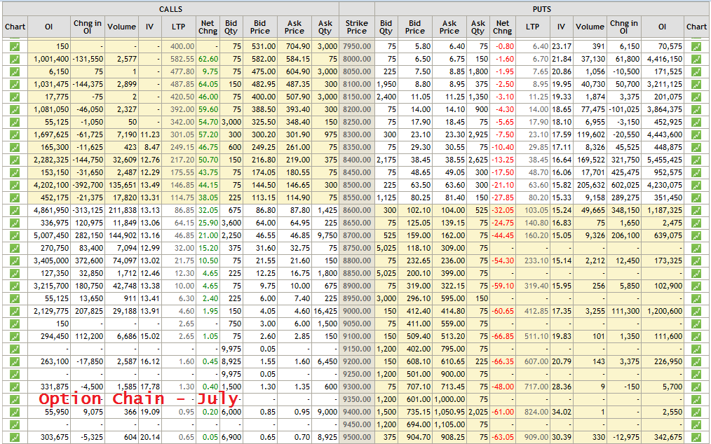Screen dimensions: 711x444
Task: Open puts chart icon for 8450.00 strike
Action: click(696, 172)
